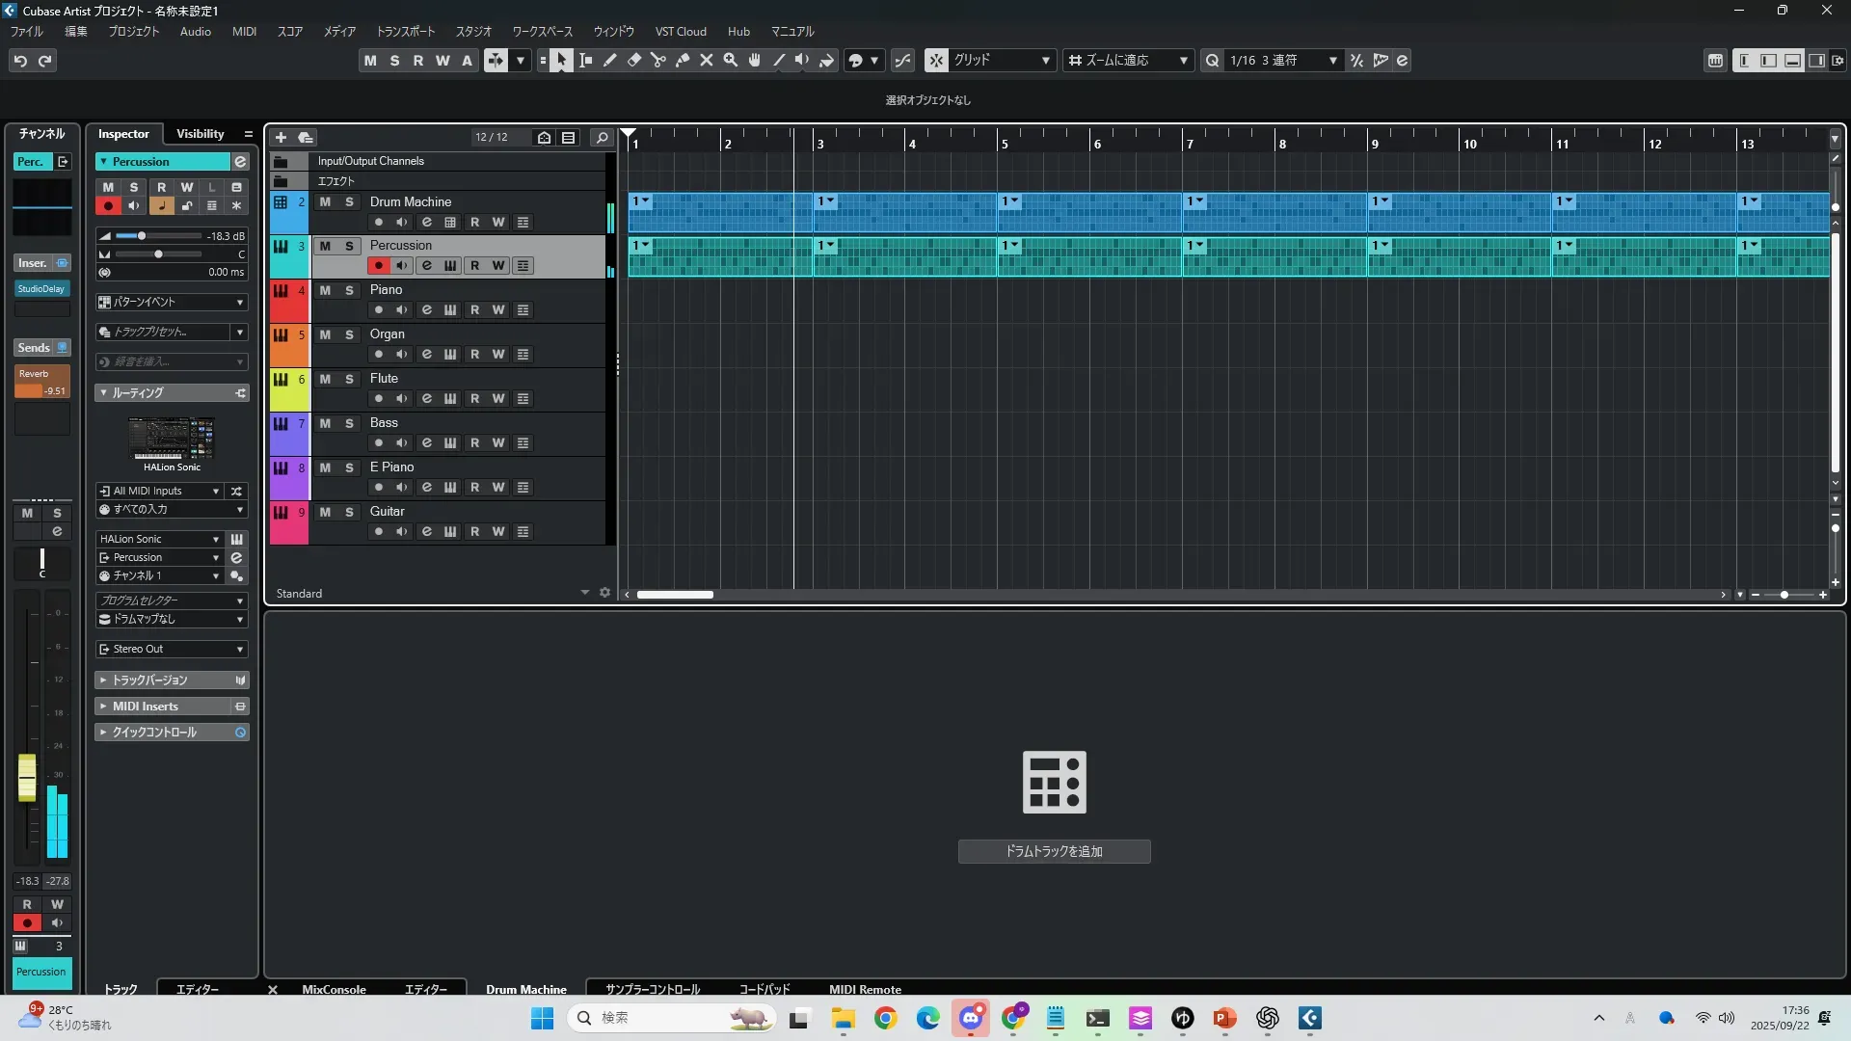Click the HALion Sonic instrument thumbnail
The image size is (1851, 1041).
point(172,440)
